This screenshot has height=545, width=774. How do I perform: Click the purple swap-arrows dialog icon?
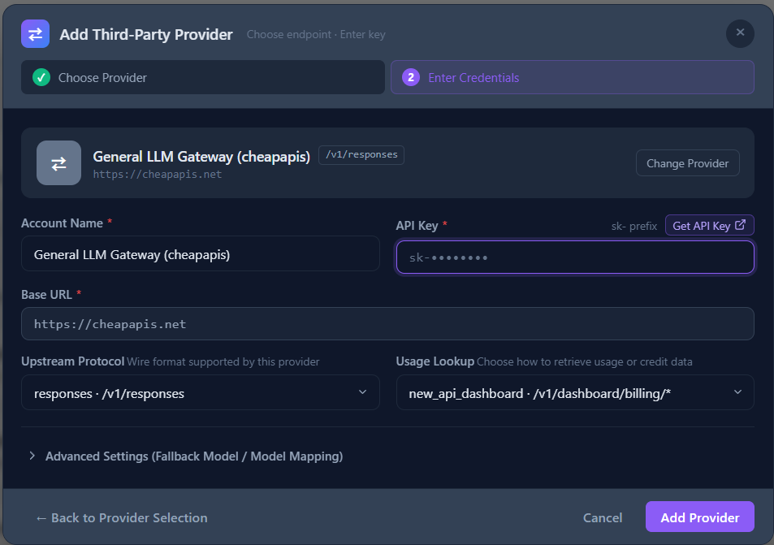pos(35,34)
